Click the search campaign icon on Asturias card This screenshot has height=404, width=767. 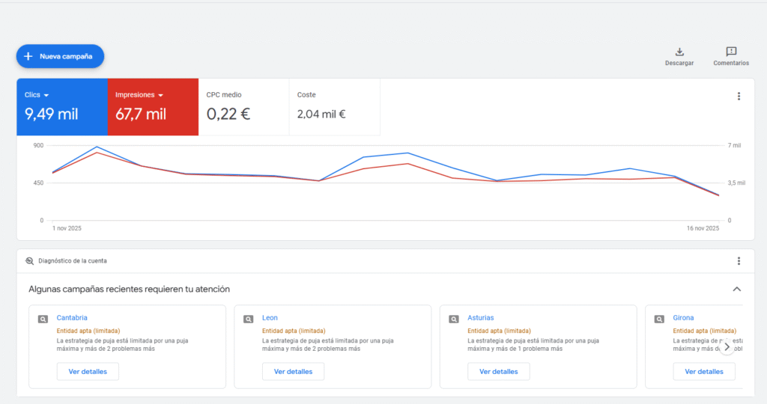click(x=454, y=319)
